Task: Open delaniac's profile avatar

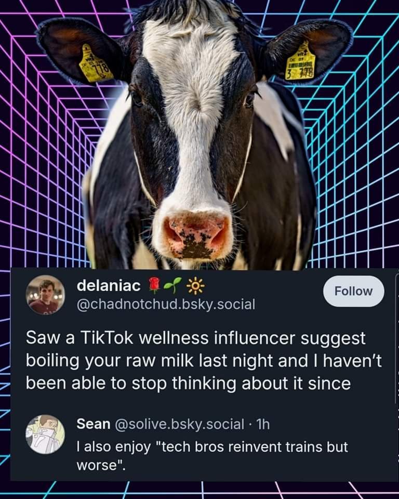Action: 46,295
